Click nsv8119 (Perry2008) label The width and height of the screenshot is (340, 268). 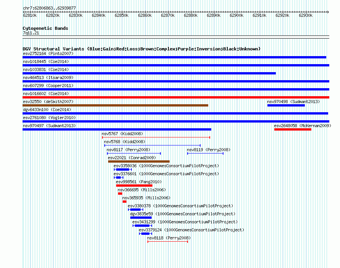click(x=209, y=150)
